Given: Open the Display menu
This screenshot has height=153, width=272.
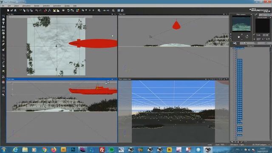Looking at the screenshot, I should (67, 6).
